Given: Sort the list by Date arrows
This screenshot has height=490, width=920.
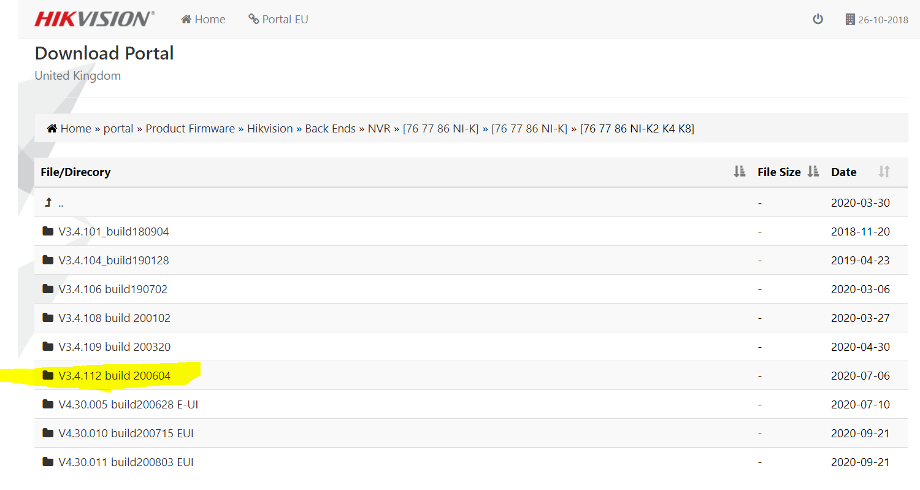Looking at the screenshot, I should (884, 172).
